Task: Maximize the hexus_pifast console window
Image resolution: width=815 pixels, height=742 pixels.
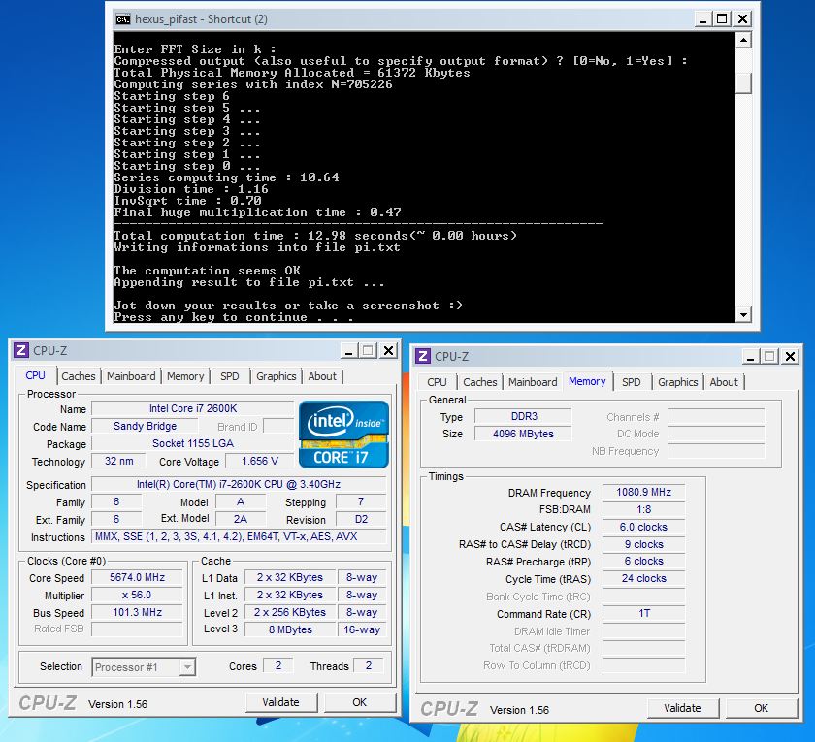Action: 721,18
